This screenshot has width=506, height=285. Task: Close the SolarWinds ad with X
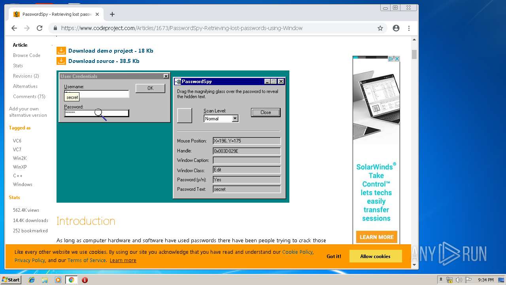coord(397,59)
